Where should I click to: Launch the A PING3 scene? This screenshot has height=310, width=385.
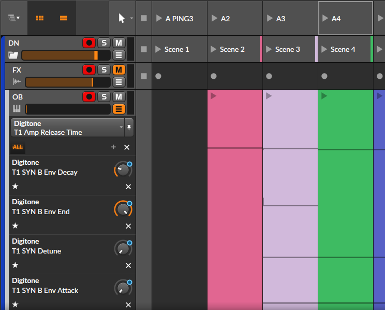pos(157,18)
